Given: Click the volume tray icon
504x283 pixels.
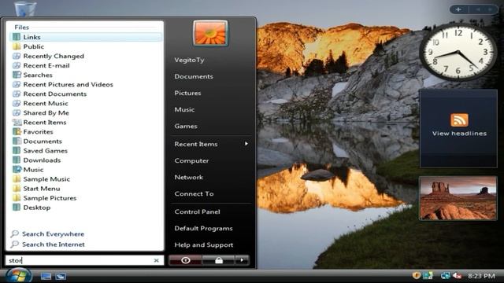Looking at the screenshot, I should pyautogui.click(x=457, y=276).
